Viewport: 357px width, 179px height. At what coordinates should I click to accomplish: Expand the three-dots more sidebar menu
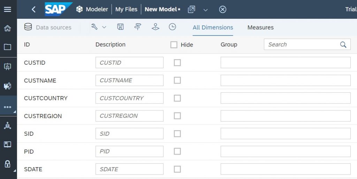8,107
